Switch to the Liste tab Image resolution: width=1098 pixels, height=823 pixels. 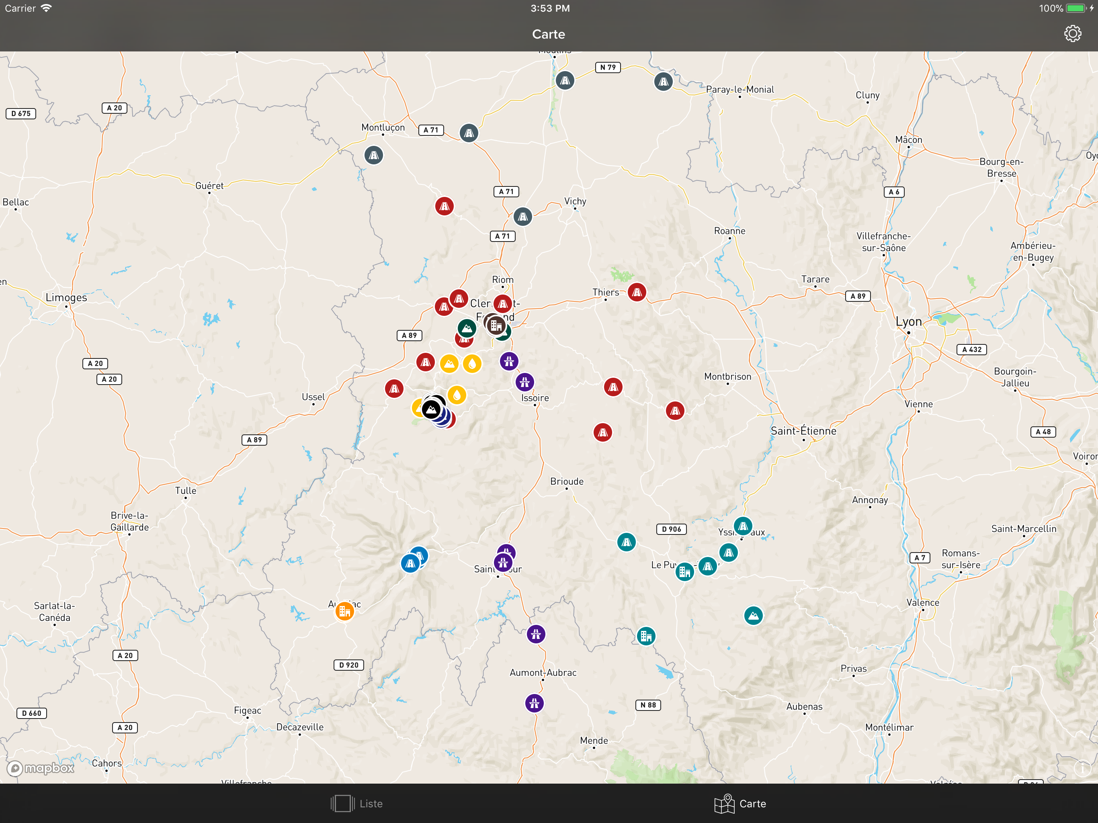point(356,804)
